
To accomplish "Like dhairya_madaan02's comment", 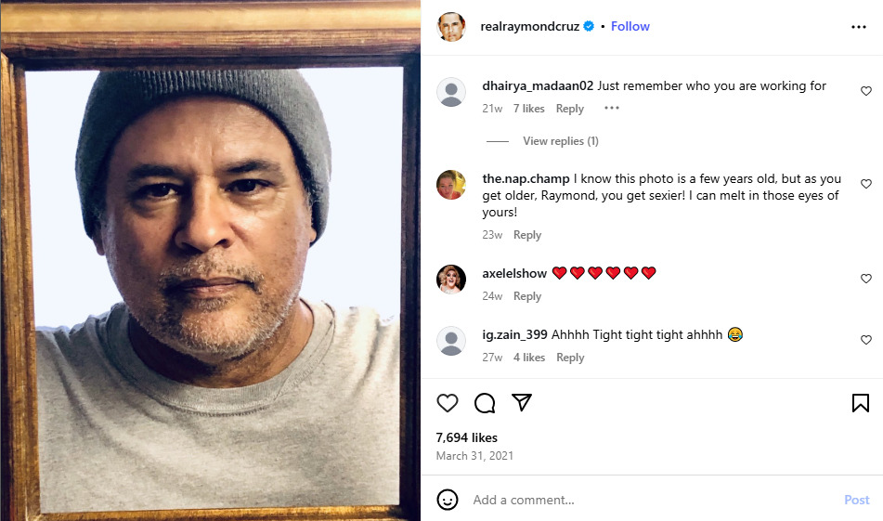I will (x=866, y=91).
